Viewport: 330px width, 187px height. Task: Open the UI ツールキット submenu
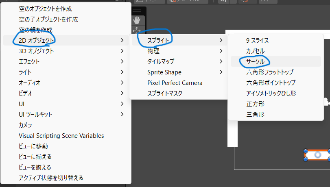(x=35, y=114)
